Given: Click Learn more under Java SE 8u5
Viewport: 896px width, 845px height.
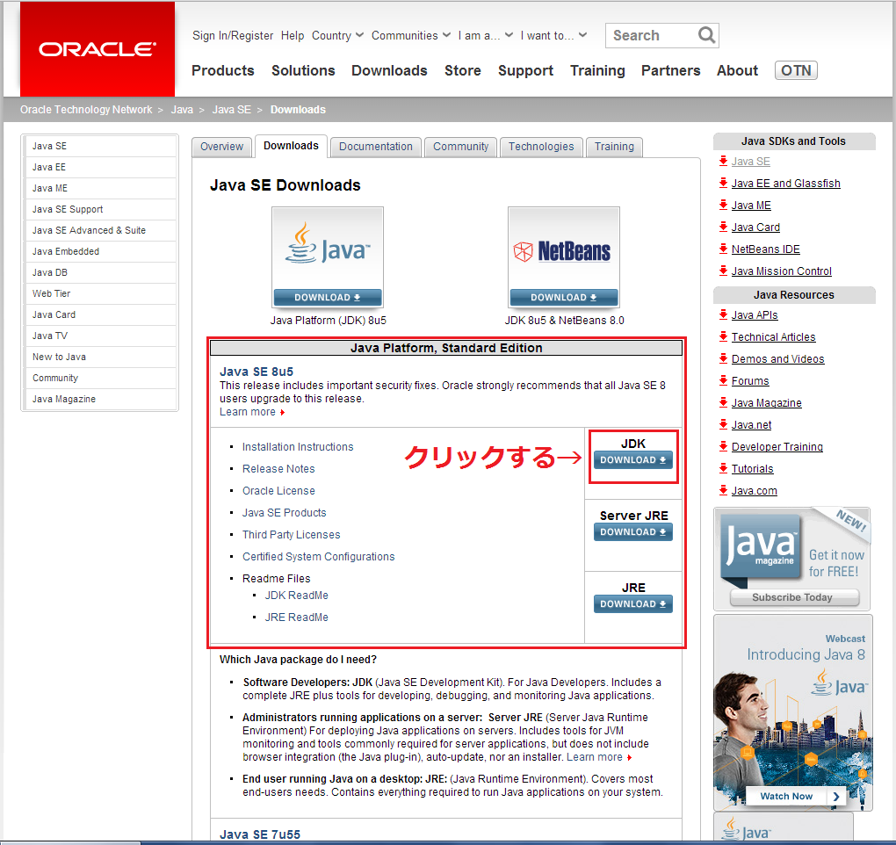Looking at the screenshot, I should pyautogui.click(x=252, y=412).
